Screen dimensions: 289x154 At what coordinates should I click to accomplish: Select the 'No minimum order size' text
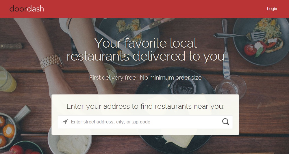tap(171, 78)
